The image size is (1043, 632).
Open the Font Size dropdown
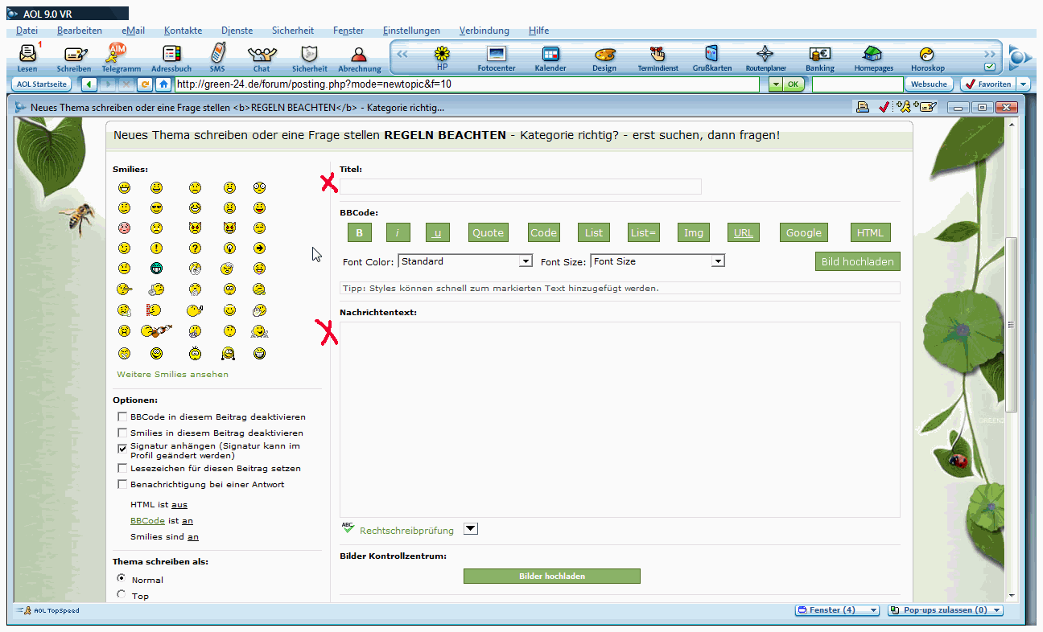(x=718, y=261)
